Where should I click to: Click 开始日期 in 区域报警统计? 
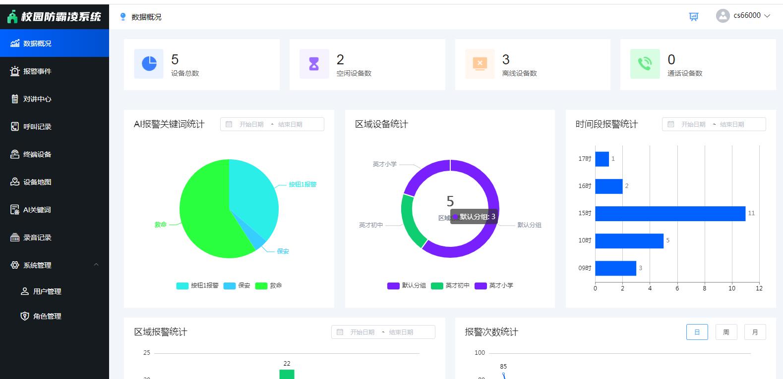[x=362, y=332]
